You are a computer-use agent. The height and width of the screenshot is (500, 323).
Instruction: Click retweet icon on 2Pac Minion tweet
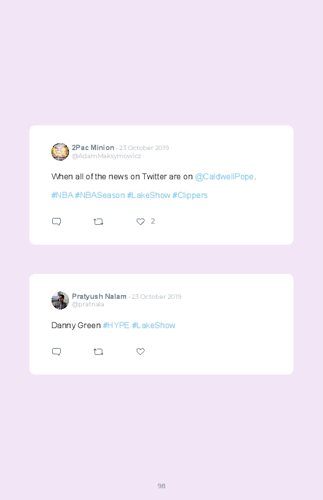(x=98, y=222)
